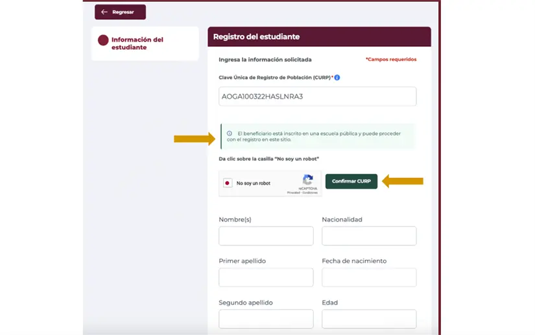Click the yellow arrow pointing at the notice
Viewport: 535px width, 335px height.
[x=194, y=138]
